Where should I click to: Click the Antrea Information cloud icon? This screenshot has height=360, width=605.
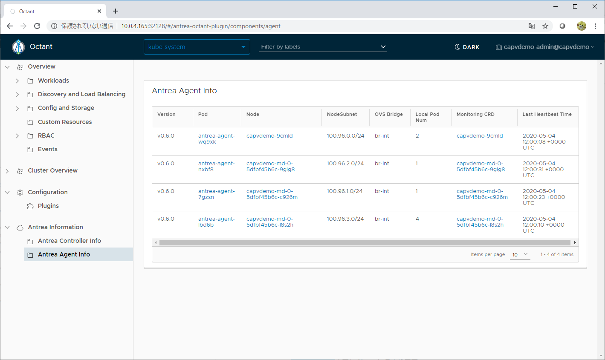tap(20, 228)
